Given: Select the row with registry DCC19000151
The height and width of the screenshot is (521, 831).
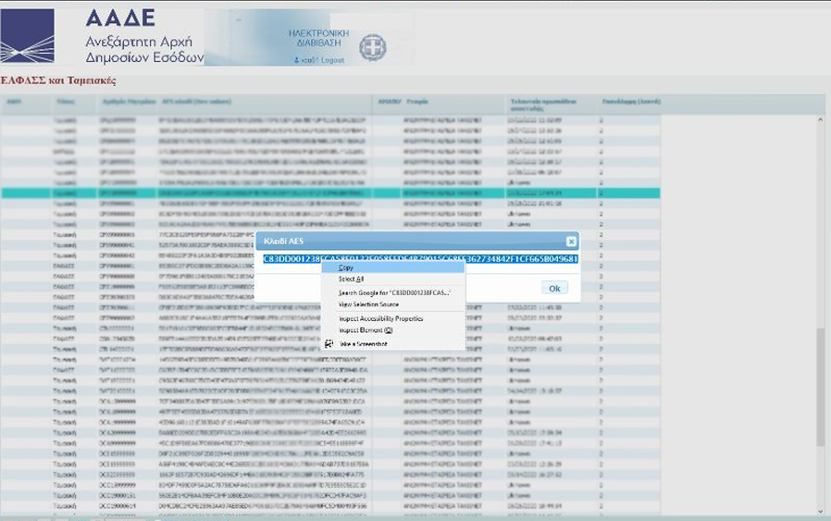Looking at the screenshot, I should click(330, 496).
